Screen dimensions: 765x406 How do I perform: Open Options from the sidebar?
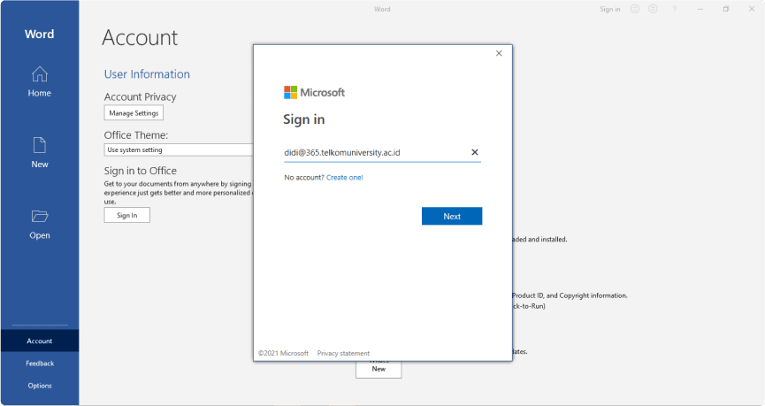click(x=39, y=386)
